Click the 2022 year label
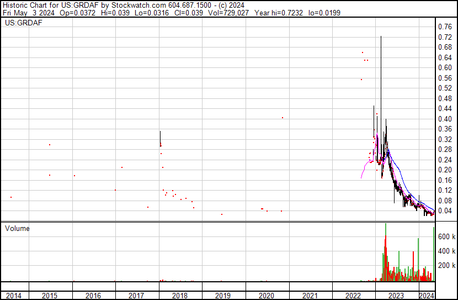Screen dimensions: 458x300 click(x=353, y=296)
